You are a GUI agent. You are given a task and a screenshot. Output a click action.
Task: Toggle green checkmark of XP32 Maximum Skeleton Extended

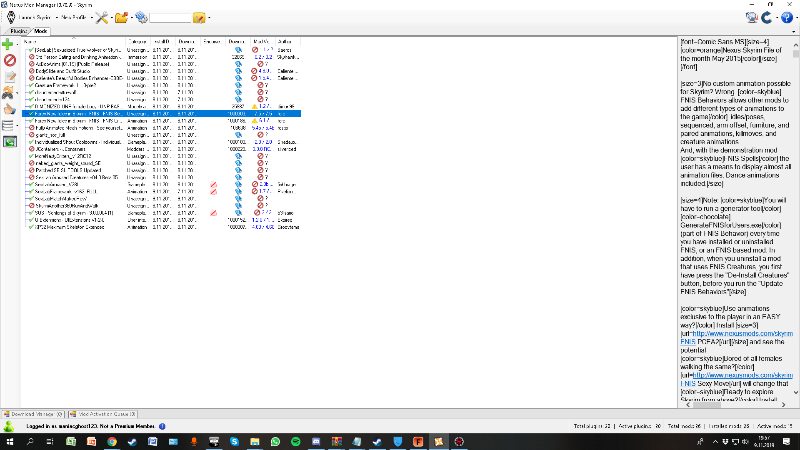31,227
